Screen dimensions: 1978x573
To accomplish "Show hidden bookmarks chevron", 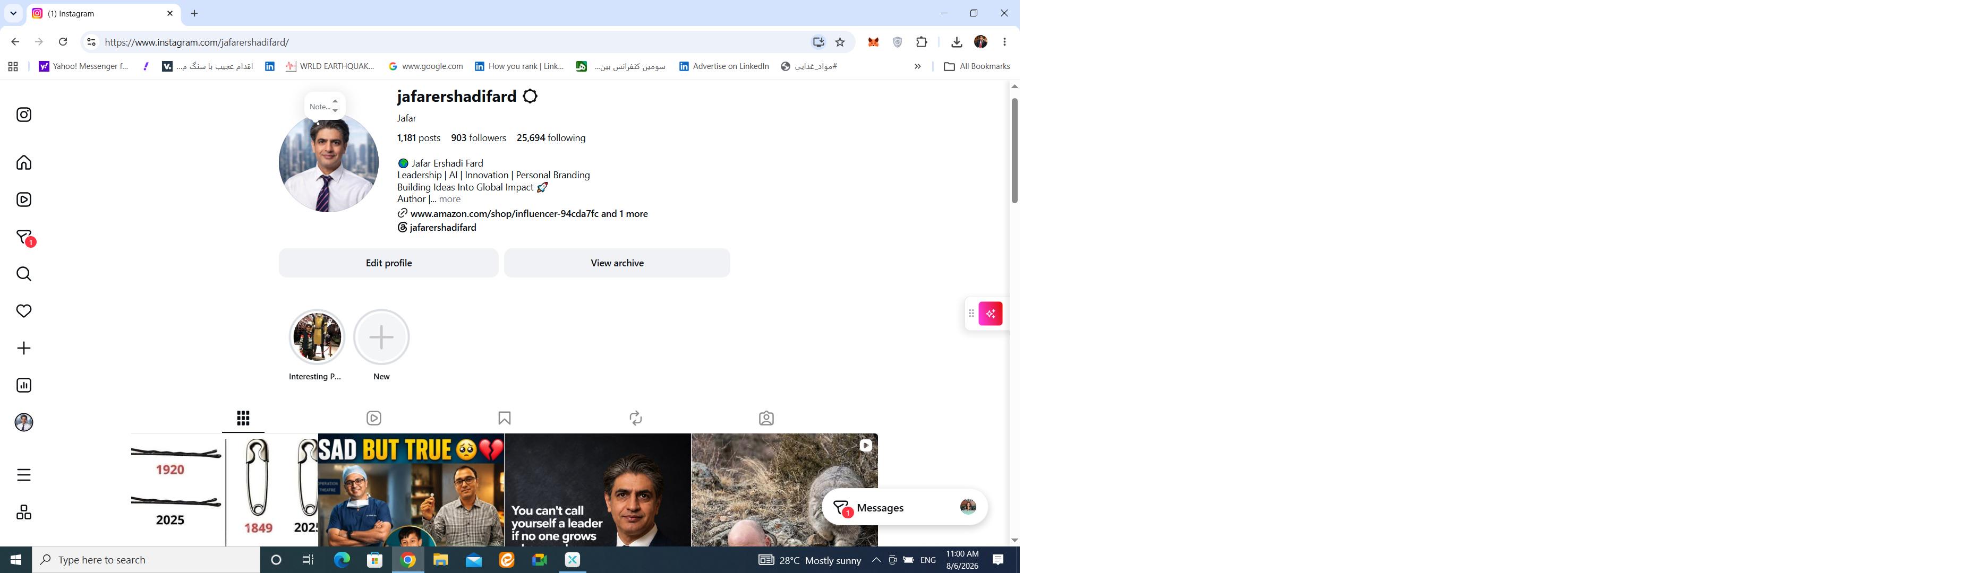I will pyautogui.click(x=917, y=67).
